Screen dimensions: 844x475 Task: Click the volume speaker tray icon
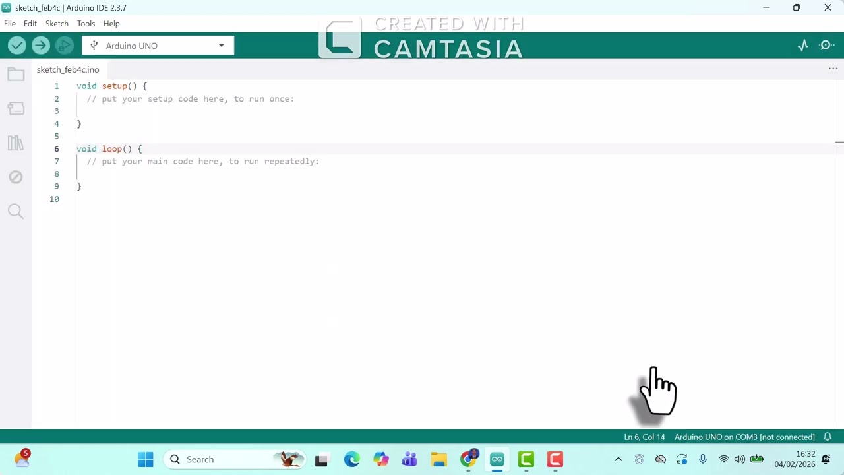pyautogui.click(x=740, y=459)
